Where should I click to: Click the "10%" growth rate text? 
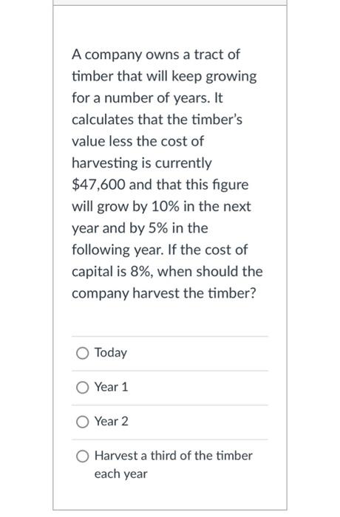point(166,206)
